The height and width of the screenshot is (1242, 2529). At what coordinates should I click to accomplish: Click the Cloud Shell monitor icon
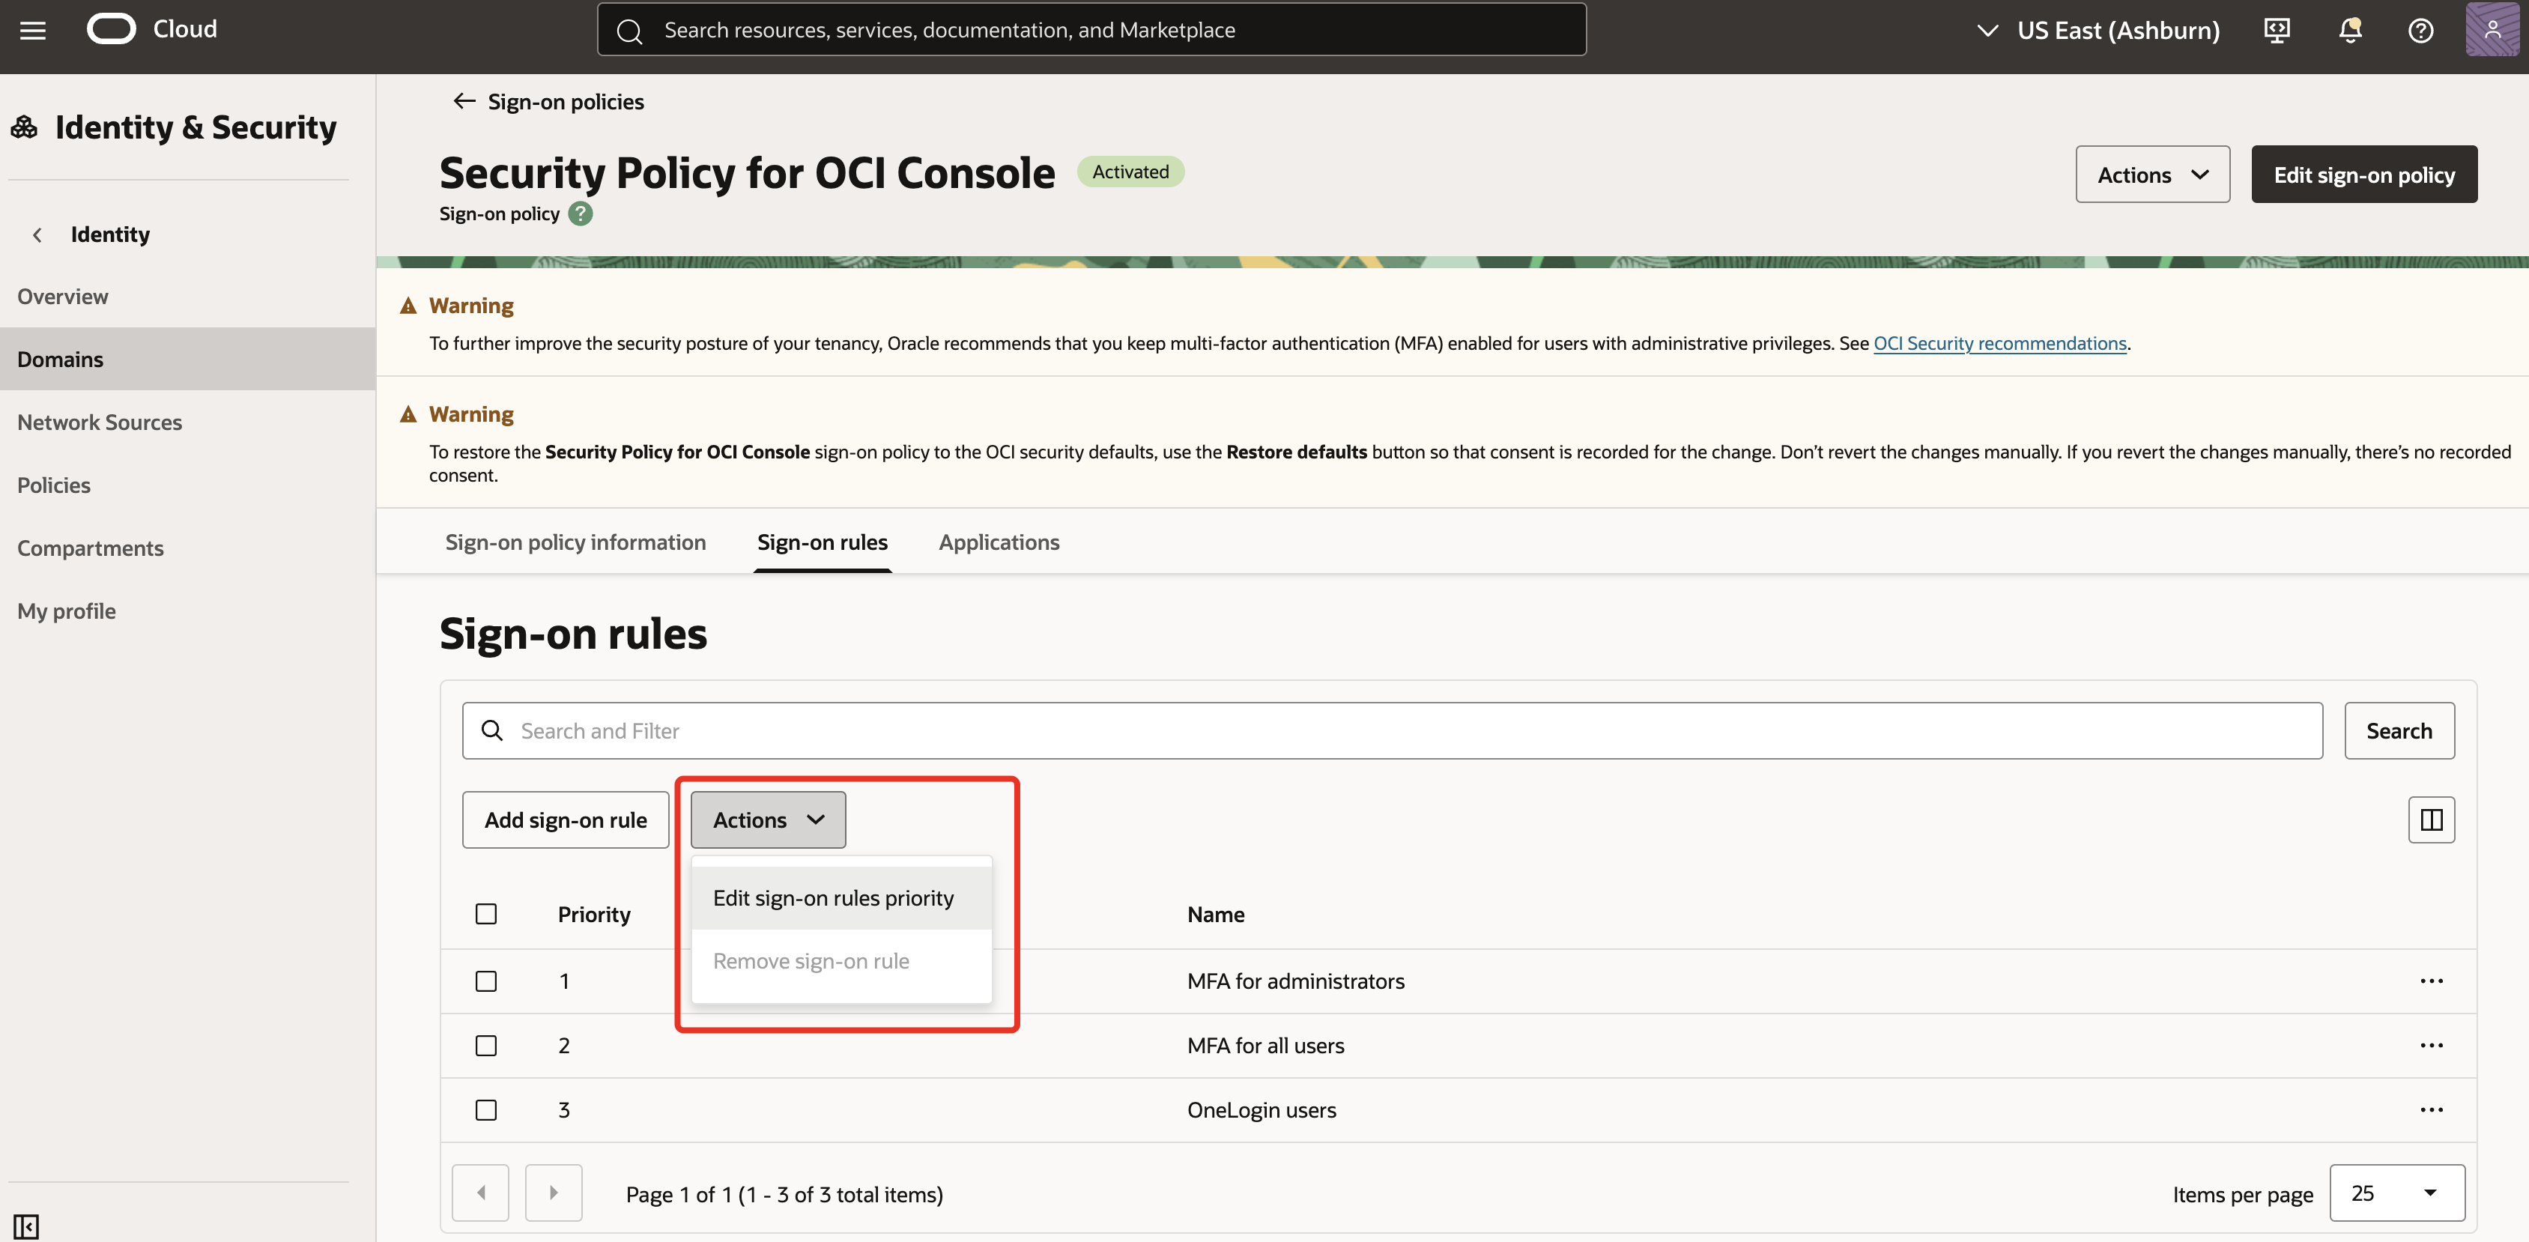point(2276,31)
